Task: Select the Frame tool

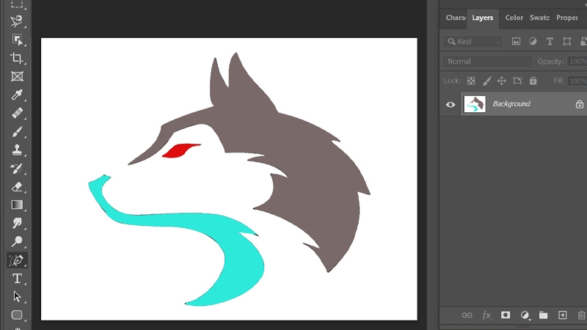Action: (x=17, y=76)
